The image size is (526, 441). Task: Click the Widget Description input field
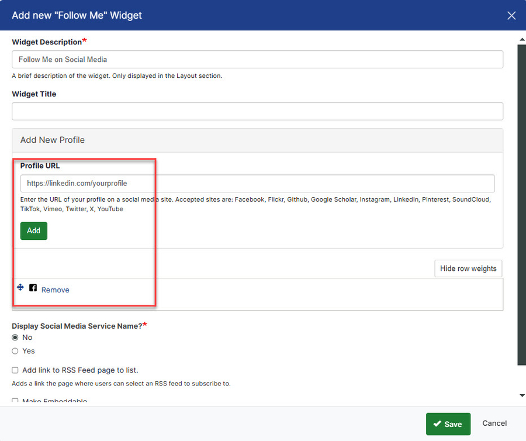click(257, 60)
